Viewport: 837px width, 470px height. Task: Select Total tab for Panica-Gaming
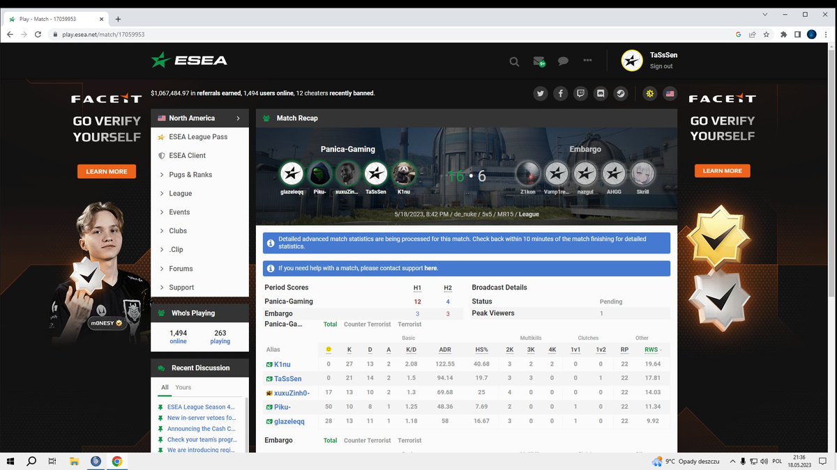(330, 324)
